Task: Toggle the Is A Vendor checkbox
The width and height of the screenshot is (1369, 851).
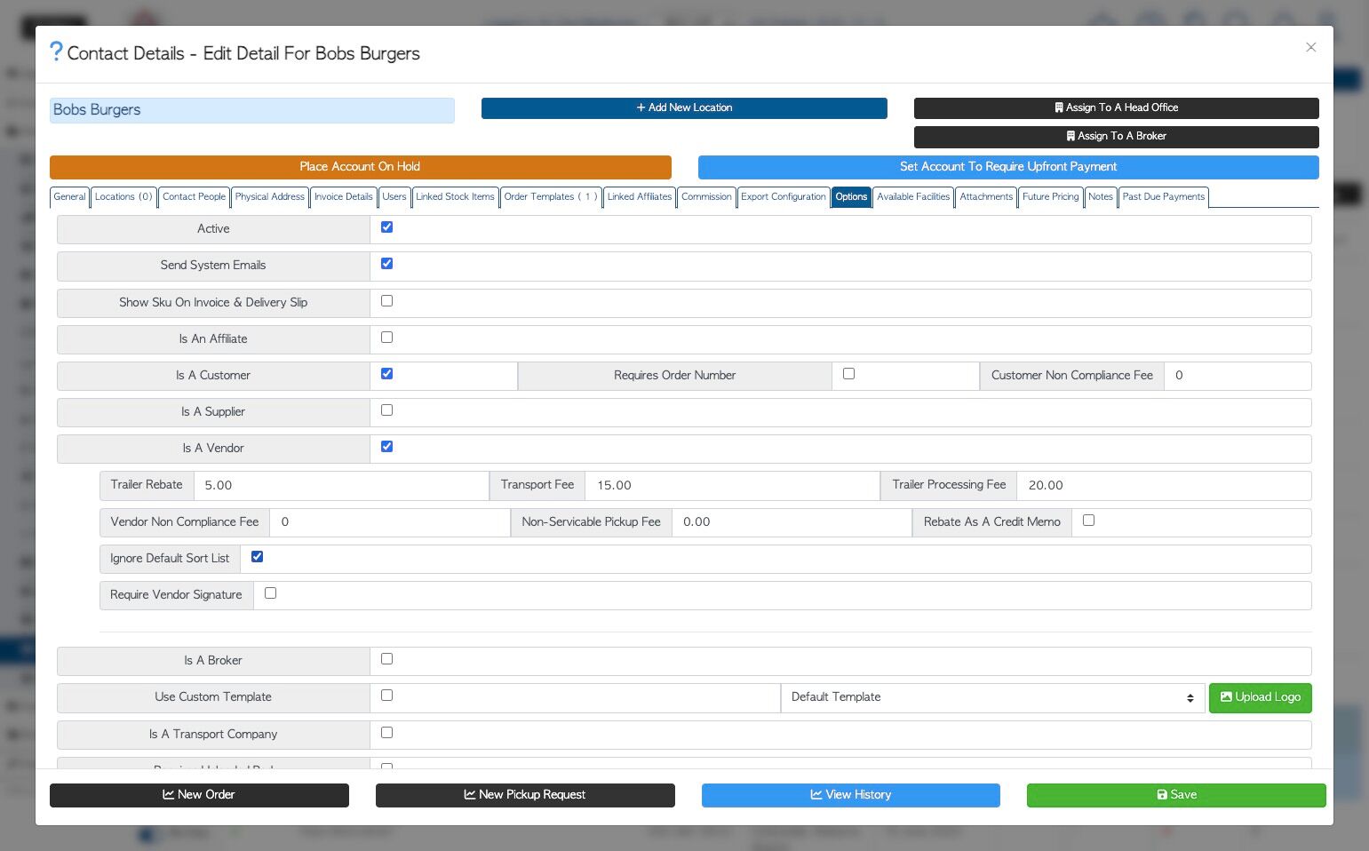Action: tap(386, 447)
